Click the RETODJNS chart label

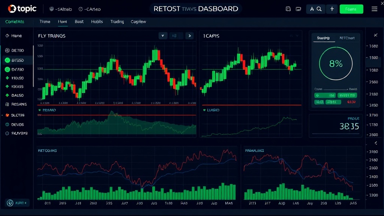coord(47,151)
